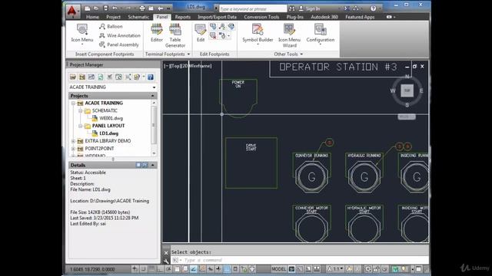
Task: Click the Icon Menu tool in ribbon
Action: click(82, 34)
